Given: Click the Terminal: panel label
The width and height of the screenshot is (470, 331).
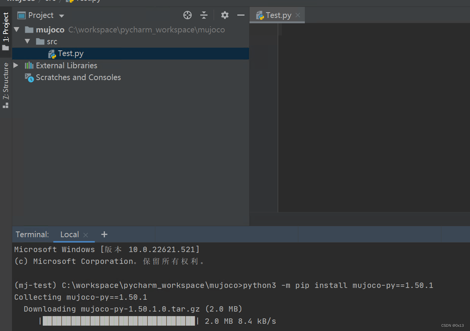Looking at the screenshot, I should 32,235.
